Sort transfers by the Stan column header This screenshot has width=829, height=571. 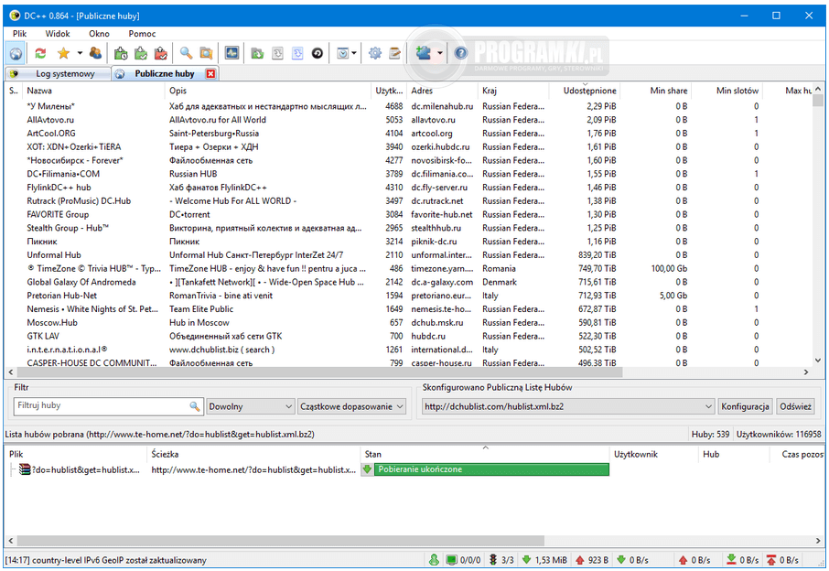click(x=485, y=454)
